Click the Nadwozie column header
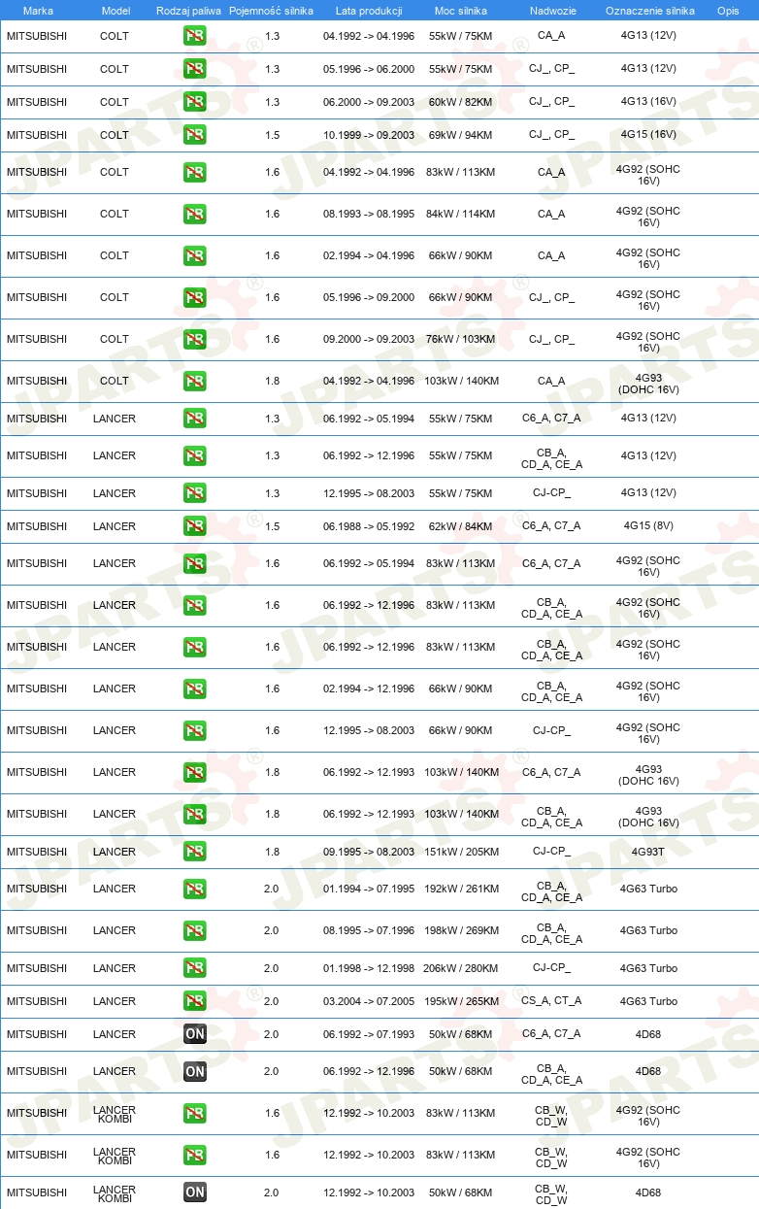 551,10
